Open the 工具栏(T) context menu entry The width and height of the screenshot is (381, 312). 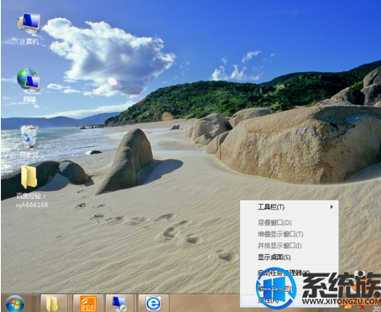[290, 207]
